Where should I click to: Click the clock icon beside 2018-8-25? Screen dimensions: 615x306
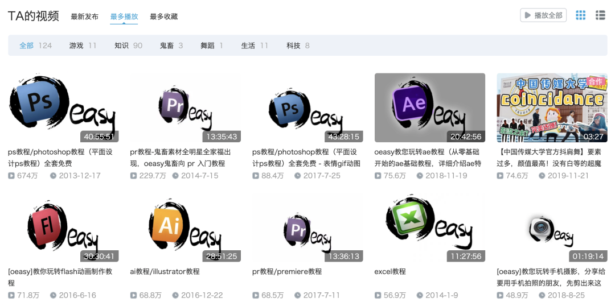click(x=542, y=295)
